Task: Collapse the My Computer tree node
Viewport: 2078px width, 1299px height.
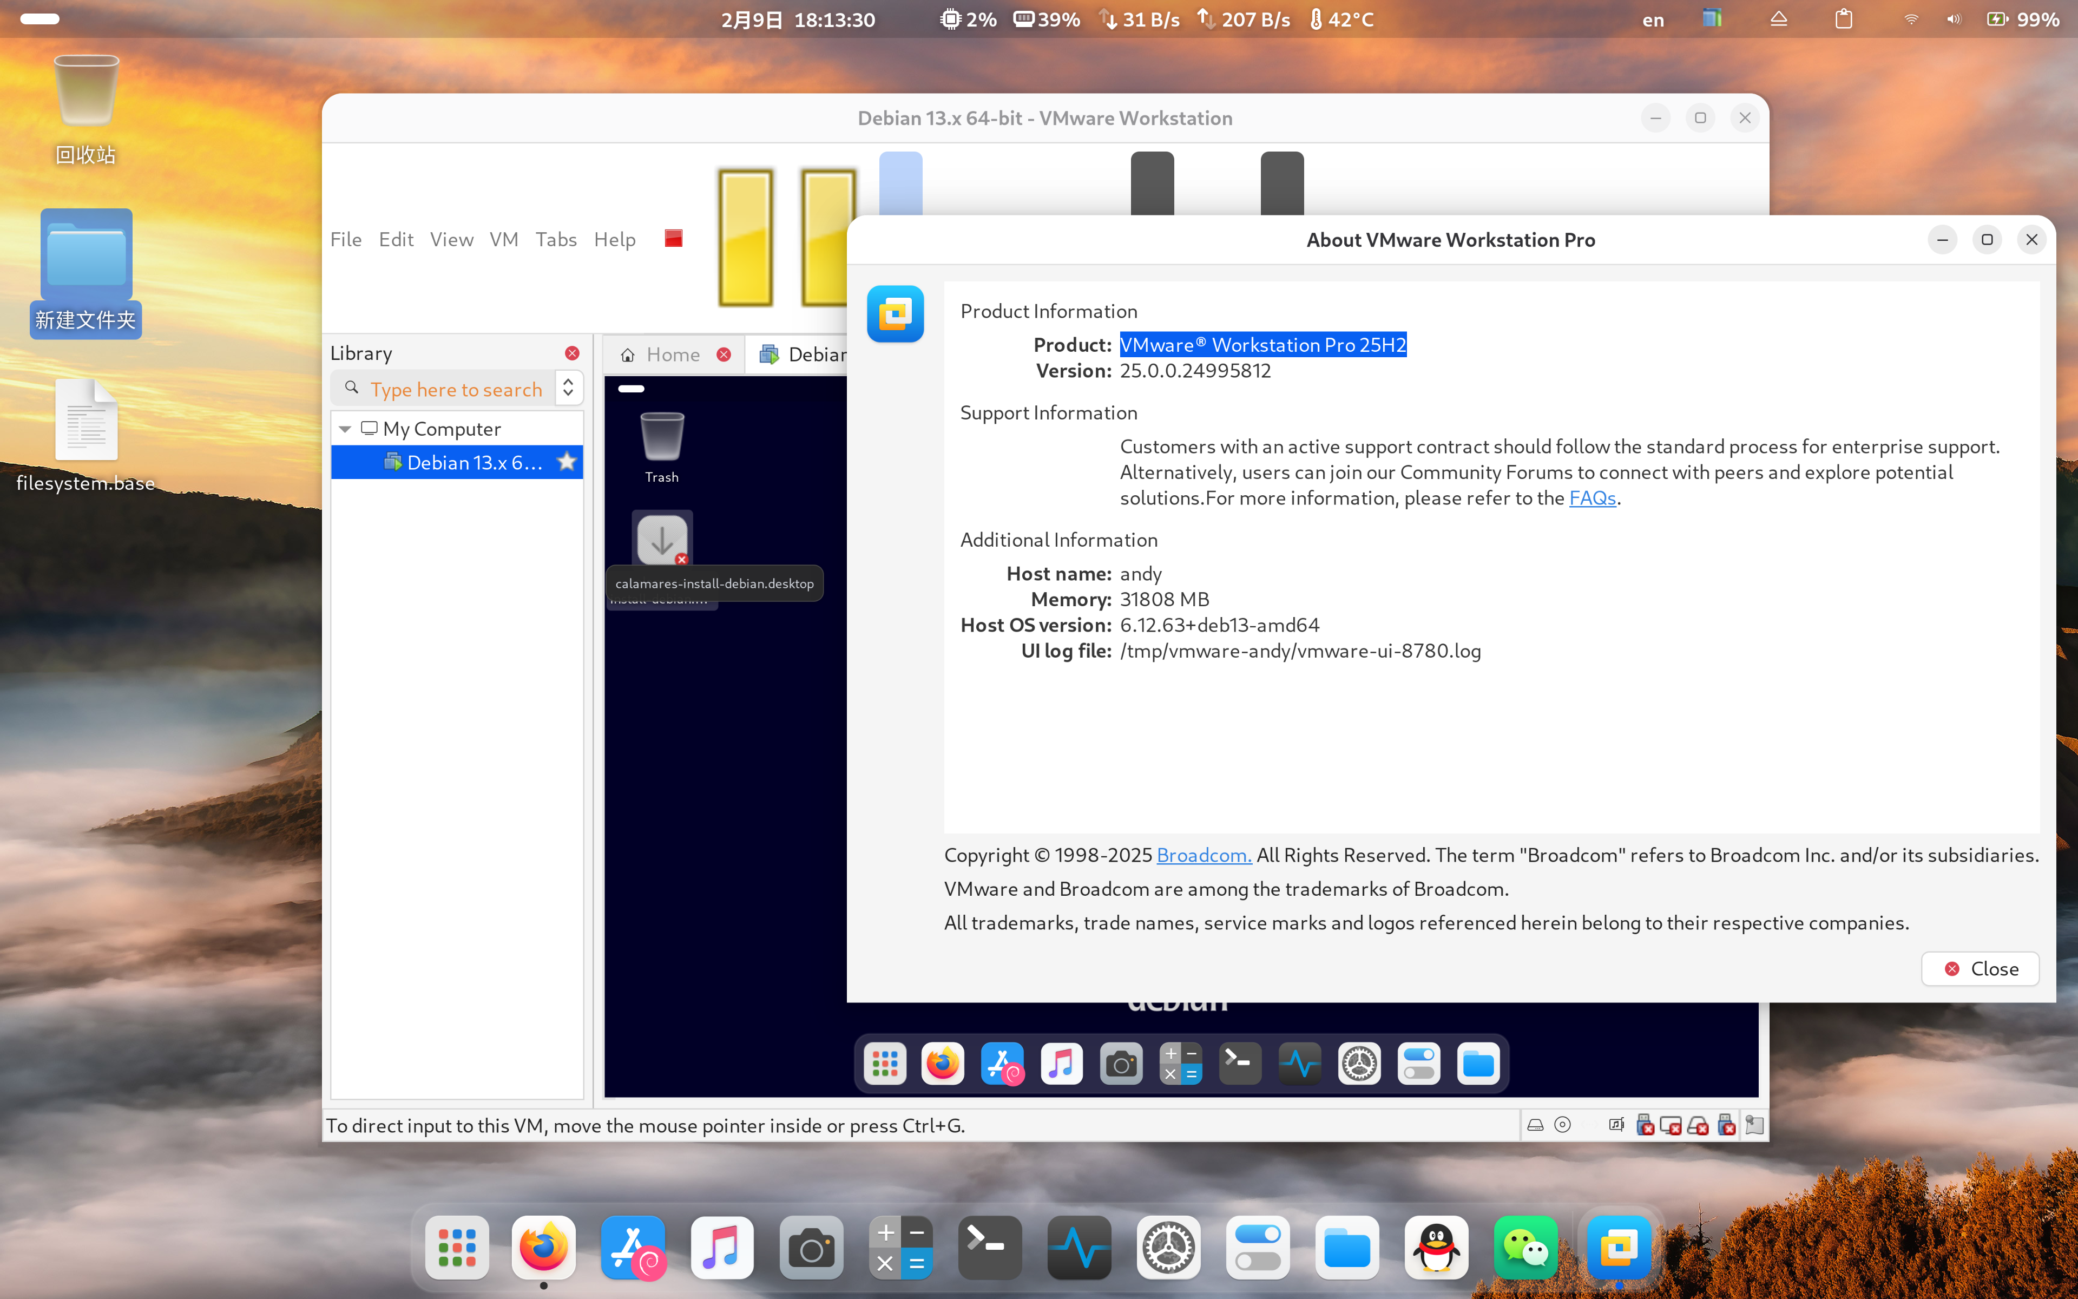Action: (x=345, y=429)
